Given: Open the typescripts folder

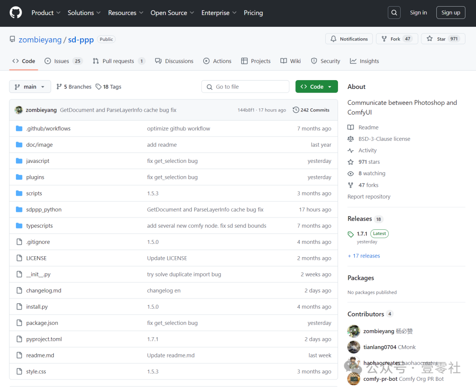Looking at the screenshot, I should click(x=40, y=226).
